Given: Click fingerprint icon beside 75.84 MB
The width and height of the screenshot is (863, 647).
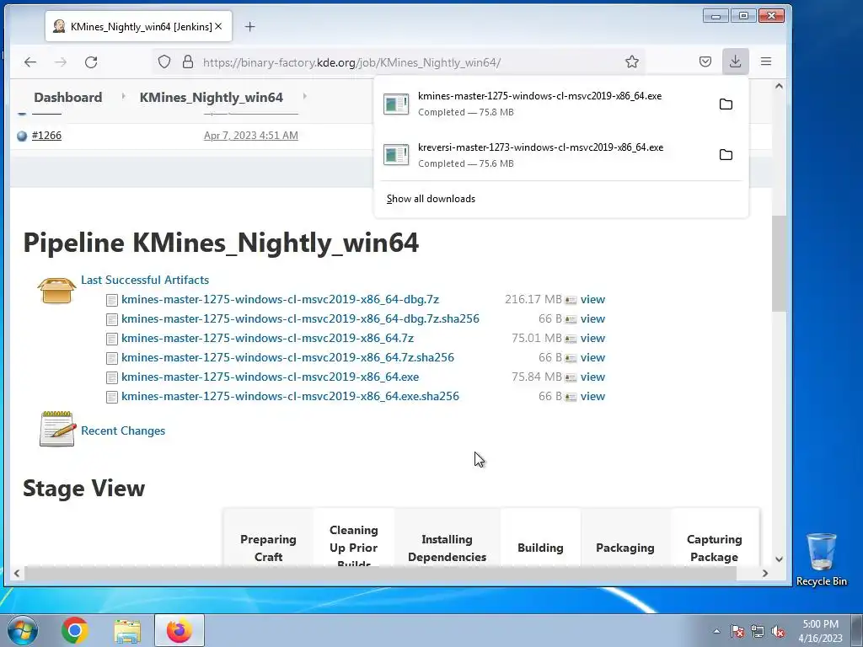Looking at the screenshot, I should [x=571, y=377].
